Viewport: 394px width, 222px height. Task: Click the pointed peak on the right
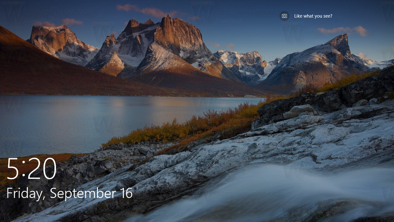342,42
